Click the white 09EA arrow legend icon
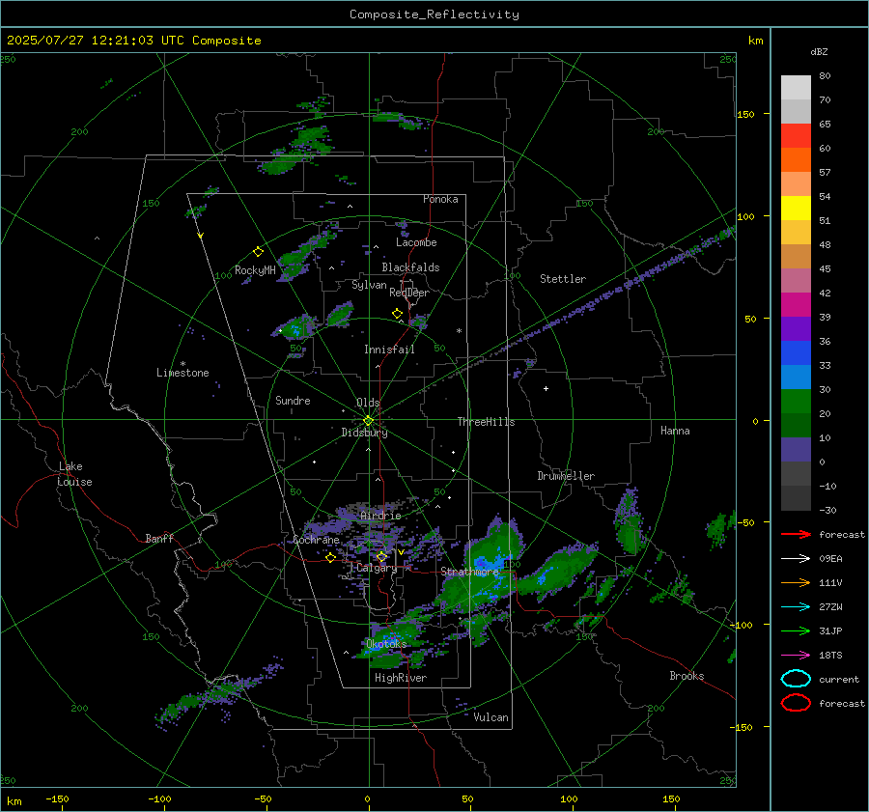869x812 pixels. pos(796,558)
